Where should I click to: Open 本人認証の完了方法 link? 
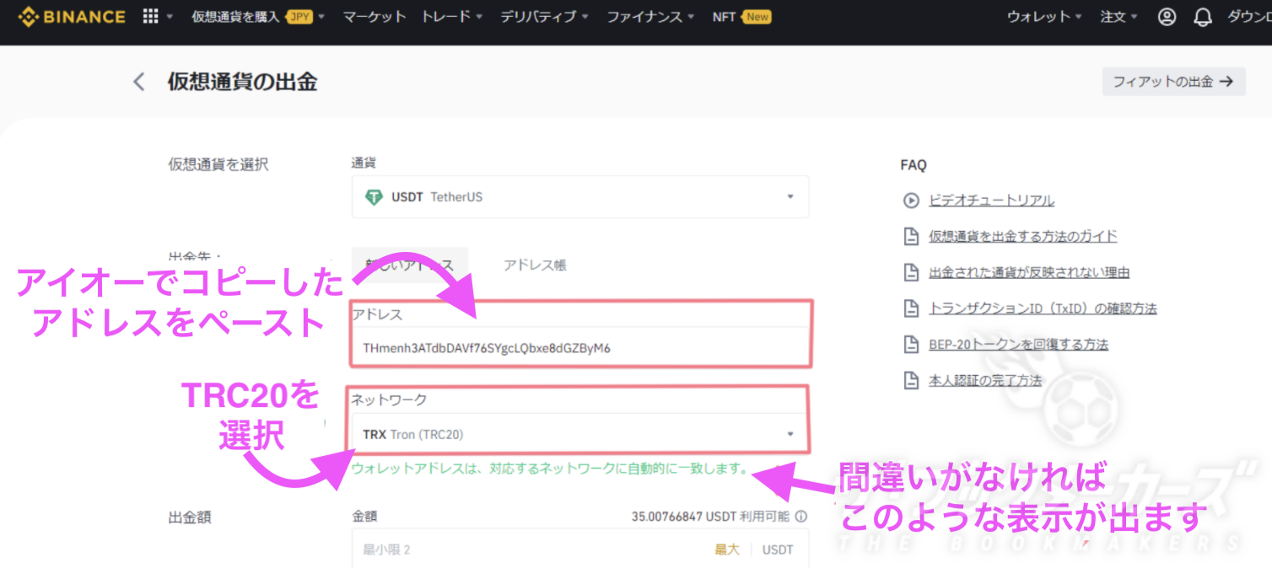click(985, 381)
